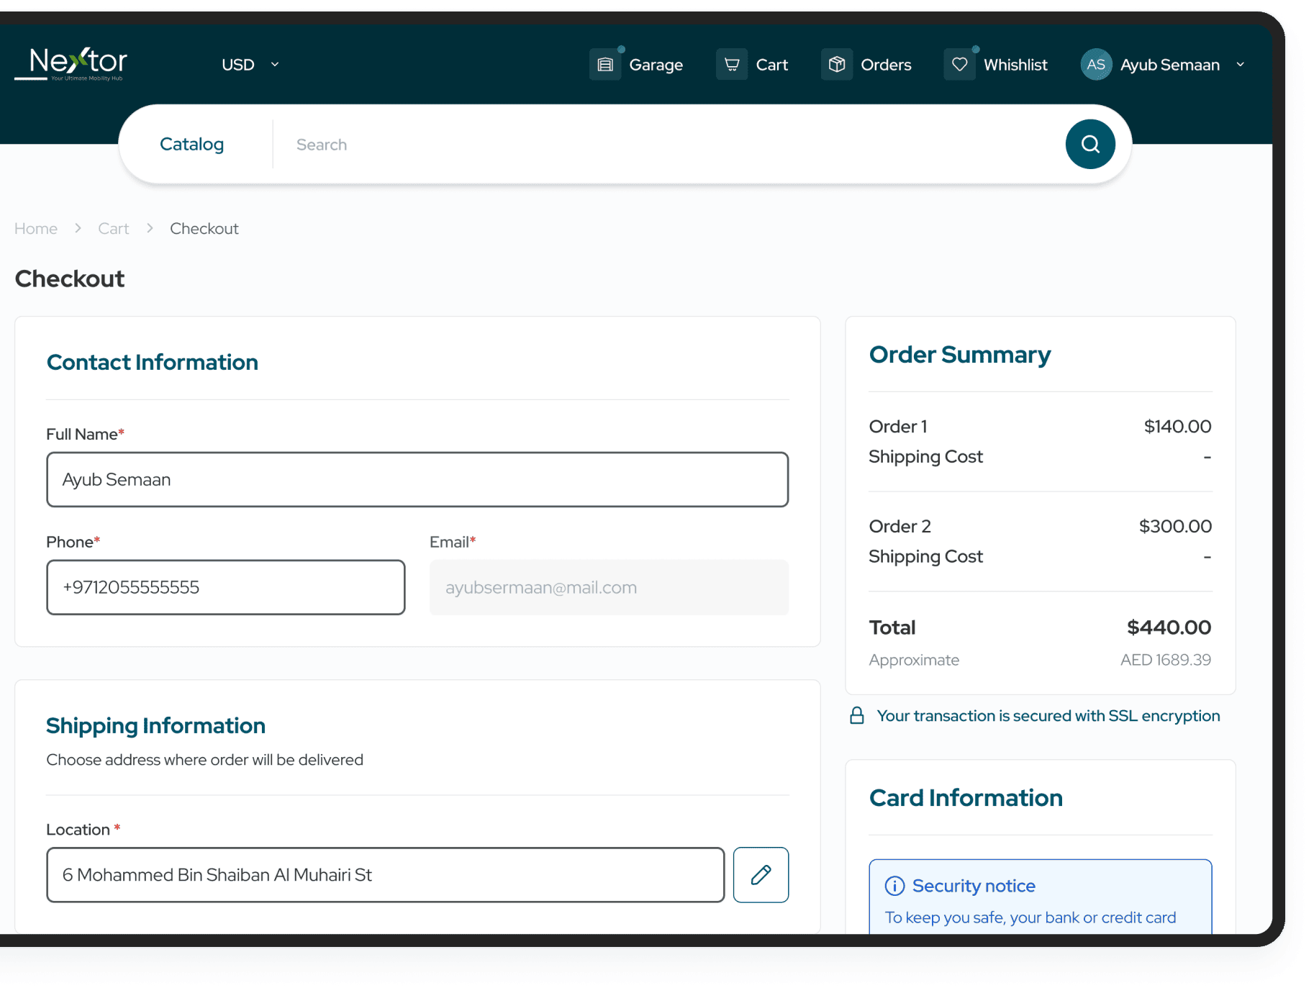The height and width of the screenshot is (993, 1314).
Task: Open the USD currency dropdown
Action: 250,65
